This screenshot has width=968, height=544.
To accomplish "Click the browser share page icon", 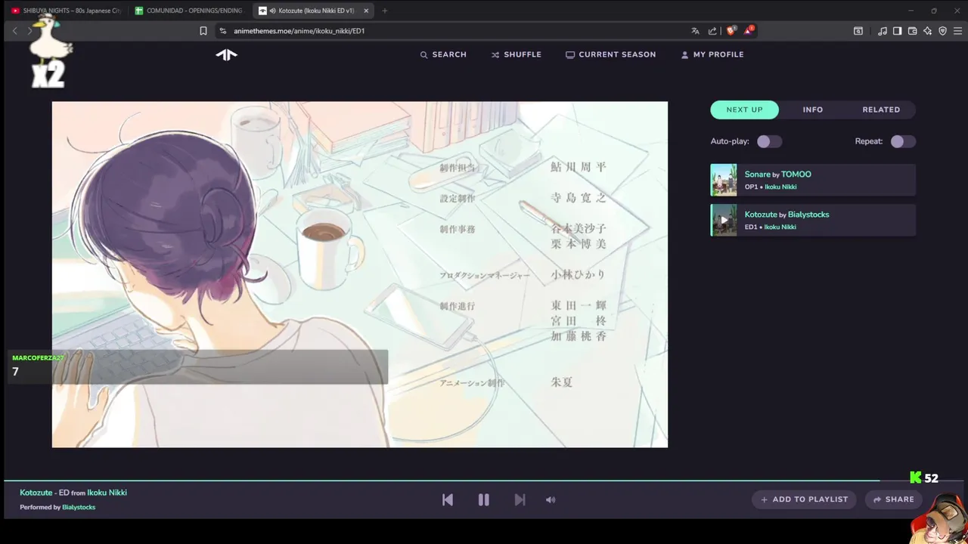I will point(712,31).
